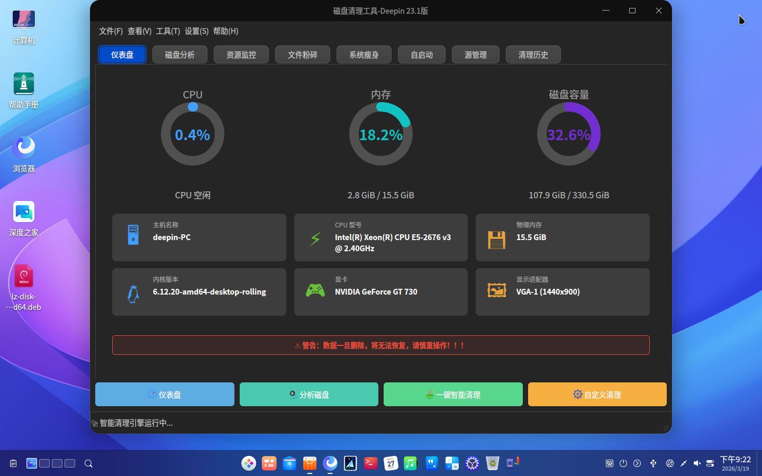The width and height of the screenshot is (762, 476).
Task: Open the quick settings toggles tray icon
Action: [x=710, y=463]
